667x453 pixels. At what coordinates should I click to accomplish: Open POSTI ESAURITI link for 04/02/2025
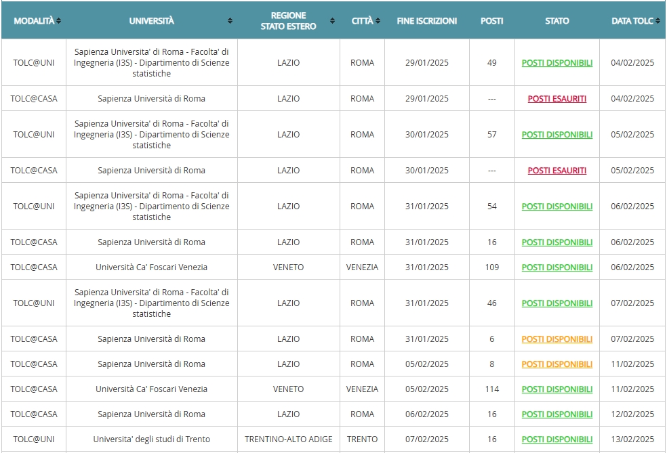[x=557, y=99]
